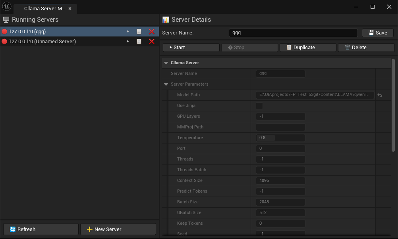Delete Unnamed Server via its red X icon

(x=151, y=41)
